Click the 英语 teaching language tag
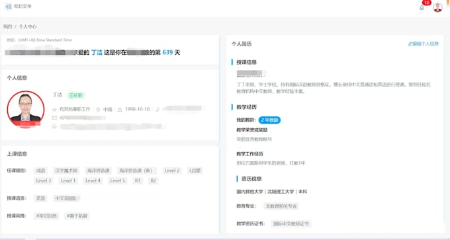Image resolution: width=450 pixels, height=240 pixels. pos(40,198)
